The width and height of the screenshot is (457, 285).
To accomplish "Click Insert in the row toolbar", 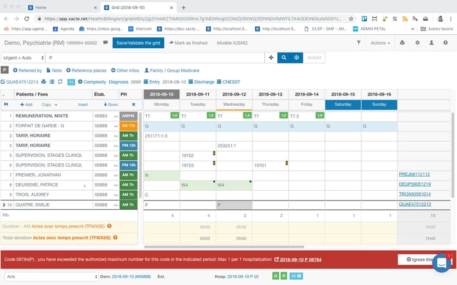I will point(83,105).
